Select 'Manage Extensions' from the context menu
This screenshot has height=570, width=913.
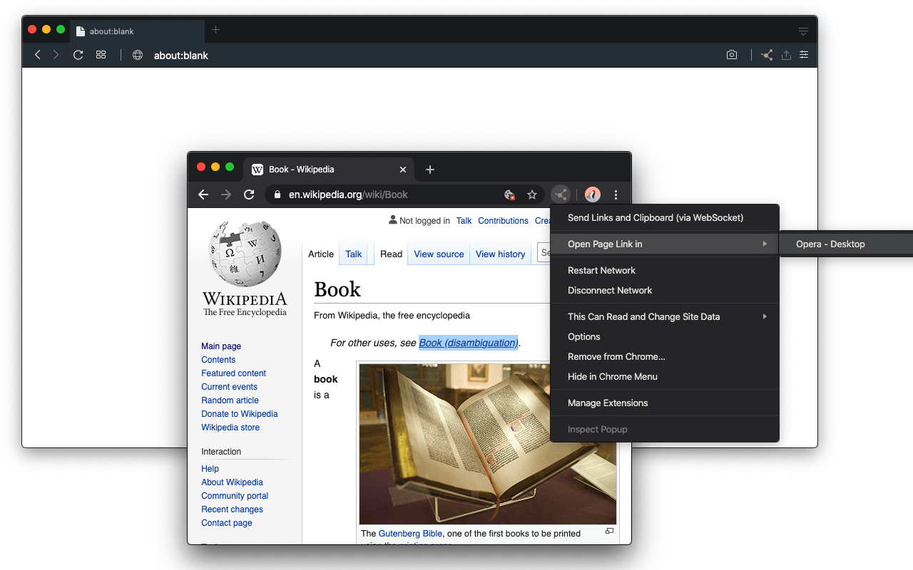click(x=608, y=403)
